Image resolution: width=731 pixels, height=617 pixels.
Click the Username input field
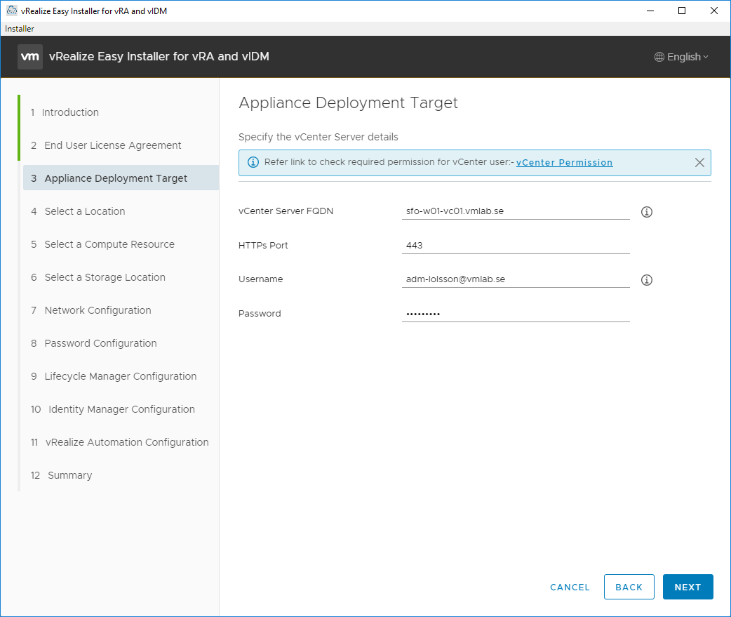(516, 279)
